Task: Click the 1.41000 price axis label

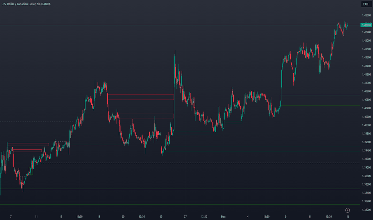Action: coord(366,83)
